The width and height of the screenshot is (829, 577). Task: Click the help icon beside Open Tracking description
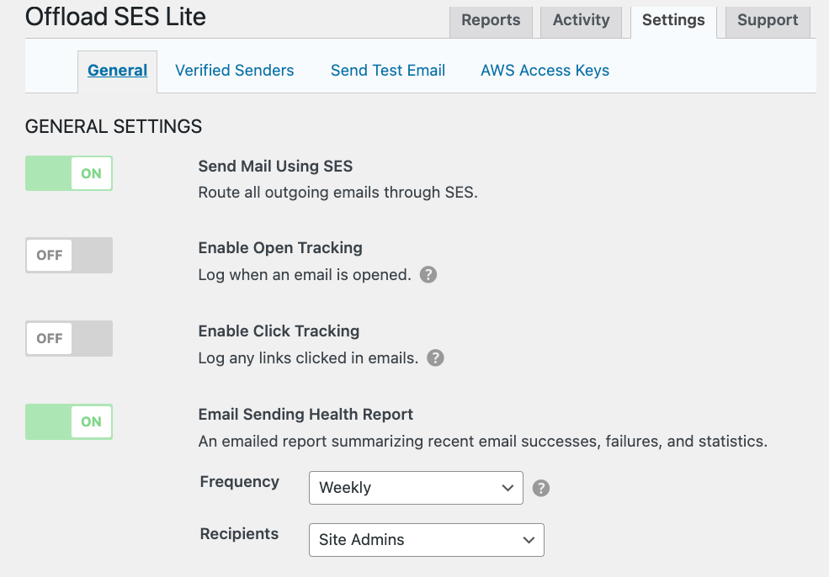[428, 275]
